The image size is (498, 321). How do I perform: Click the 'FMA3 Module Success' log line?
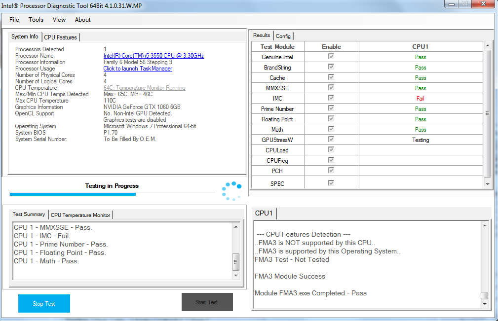pos(290,276)
